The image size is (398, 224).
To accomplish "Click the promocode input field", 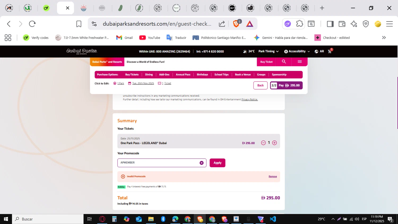I will 162,163.
